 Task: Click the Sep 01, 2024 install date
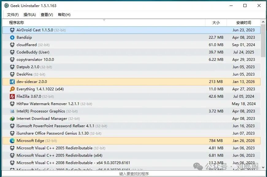pyautogui.click(x=243, y=45)
